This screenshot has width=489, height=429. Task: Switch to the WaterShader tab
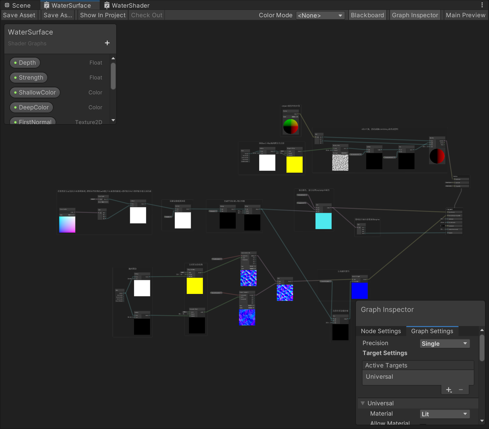coord(127,5)
